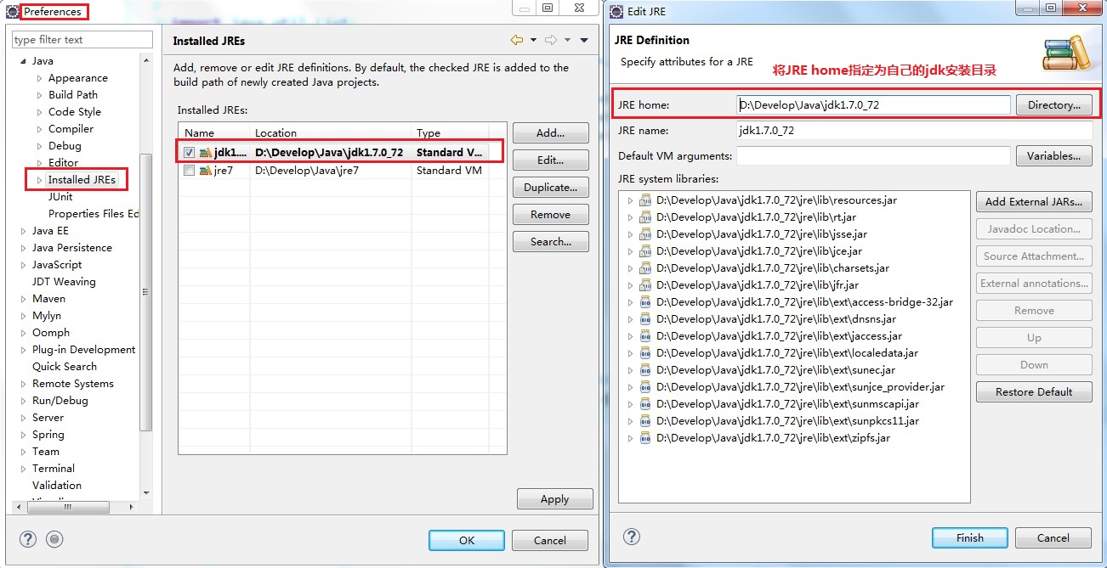This screenshot has height=568, width=1107.
Task: Expand the Java EE tree node
Action: coord(23,231)
